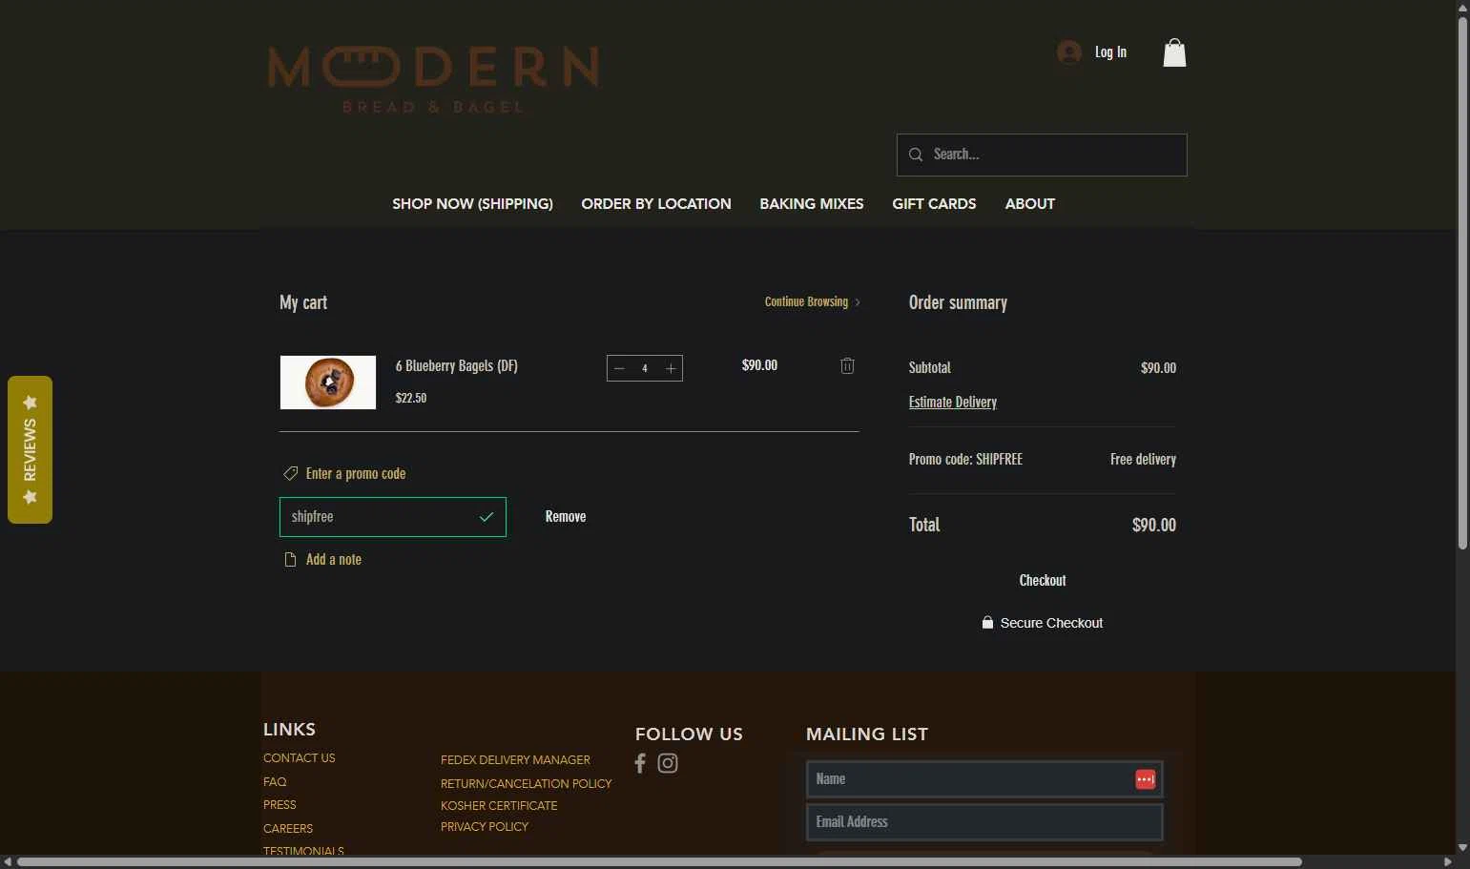Click the Checkout button
Screen dimensions: 1470x869
tap(1043, 580)
